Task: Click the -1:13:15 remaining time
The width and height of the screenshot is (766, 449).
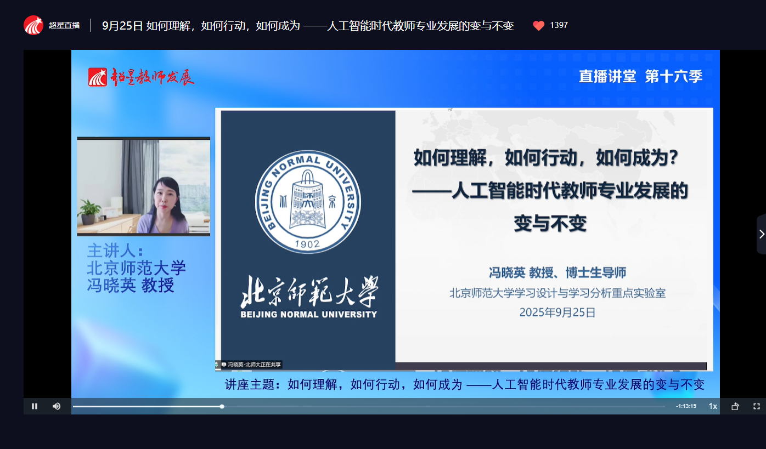Action: 686,406
